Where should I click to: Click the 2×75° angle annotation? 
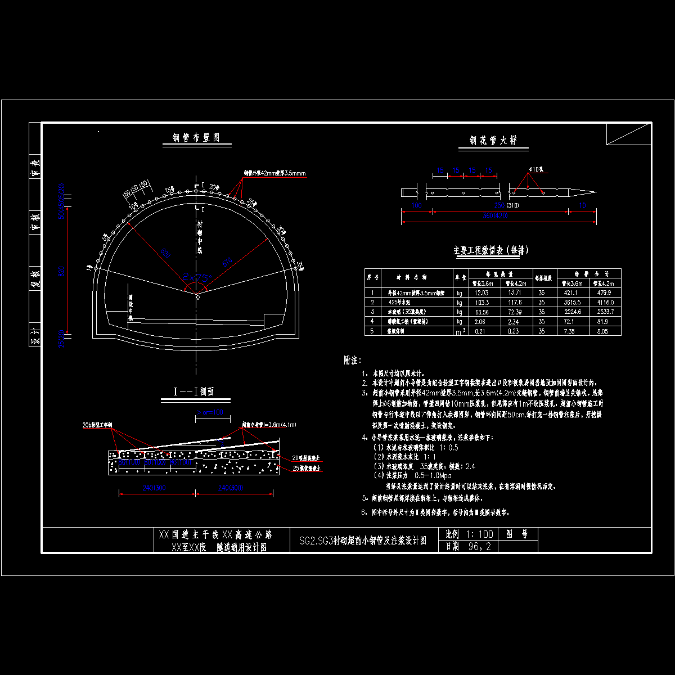pyautogui.click(x=197, y=277)
